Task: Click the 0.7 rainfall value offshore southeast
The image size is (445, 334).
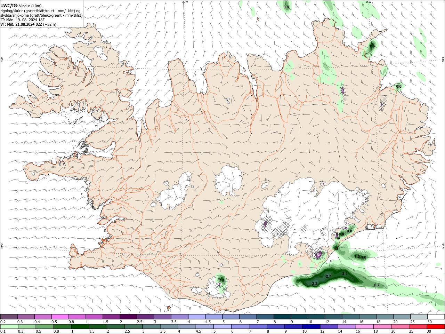Action: click(x=377, y=285)
